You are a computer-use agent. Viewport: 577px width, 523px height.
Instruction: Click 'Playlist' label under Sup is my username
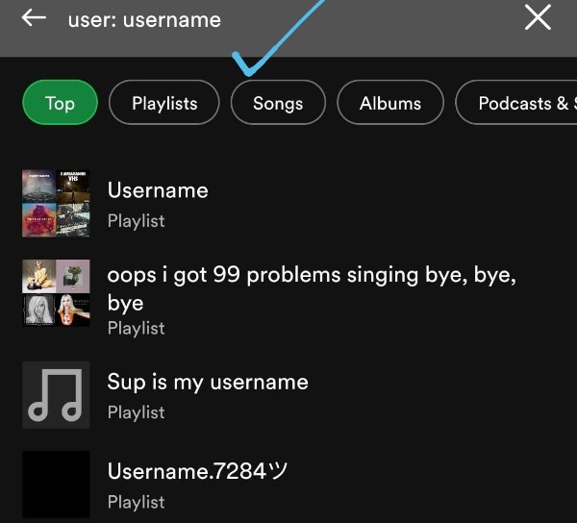click(x=137, y=412)
